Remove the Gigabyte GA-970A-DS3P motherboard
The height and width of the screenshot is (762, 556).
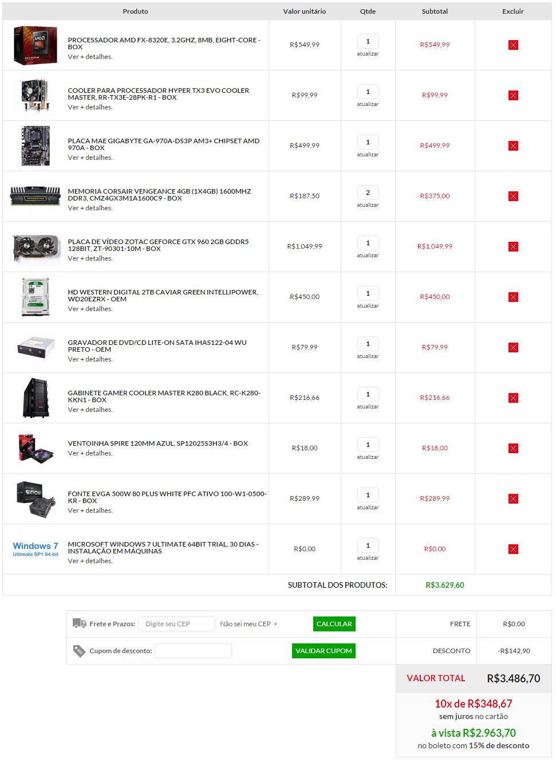(513, 146)
